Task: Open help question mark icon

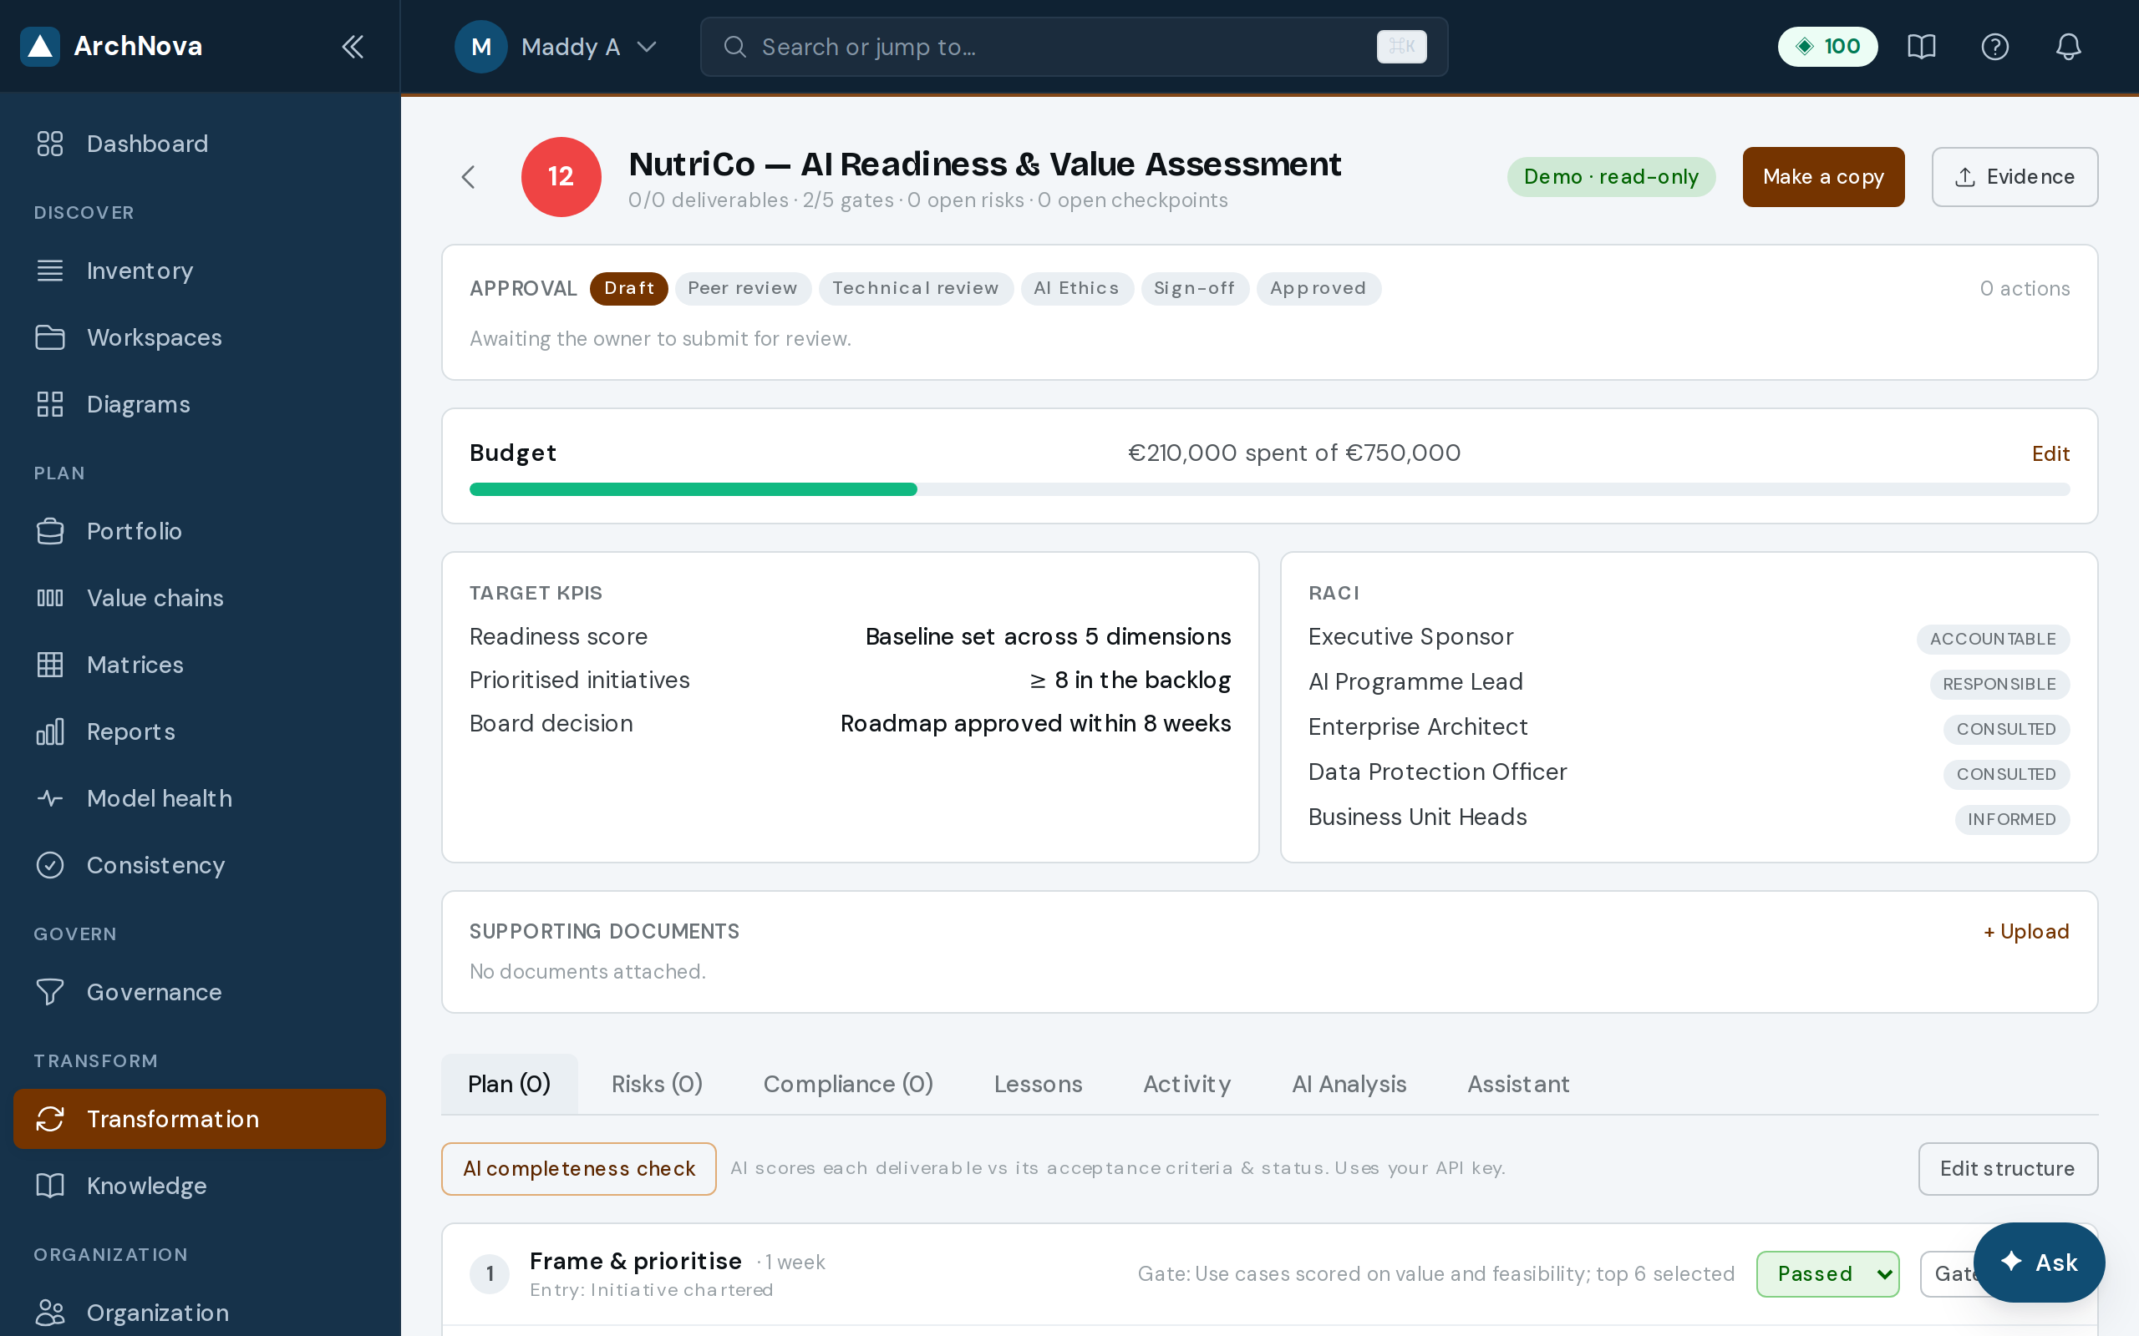Action: 1995,47
